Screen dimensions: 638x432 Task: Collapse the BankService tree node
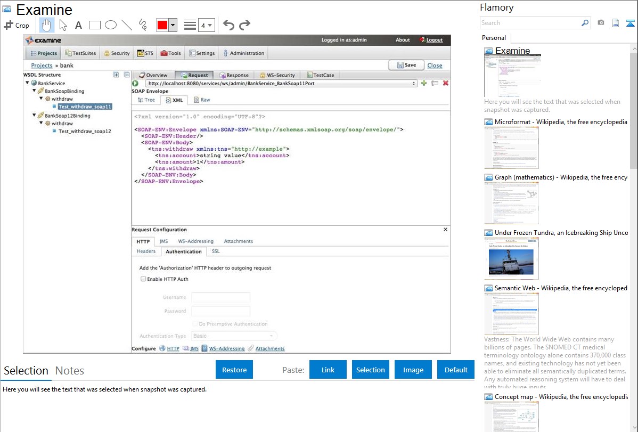(x=27, y=83)
